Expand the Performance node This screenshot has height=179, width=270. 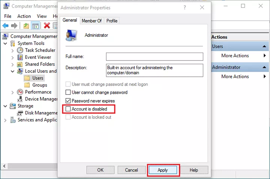point(13,93)
